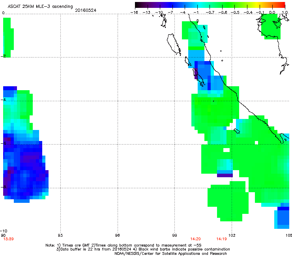Click the 1.0 label on color scale
292x256 pixels.
(x=285, y=13)
